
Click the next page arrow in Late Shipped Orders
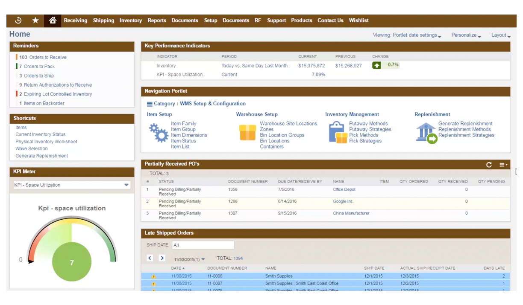tap(162, 258)
